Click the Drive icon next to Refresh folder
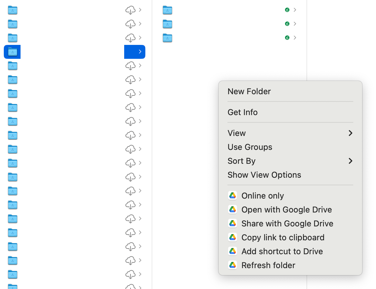The height and width of the screenshot is (289, 376). (x=233, y=265)
